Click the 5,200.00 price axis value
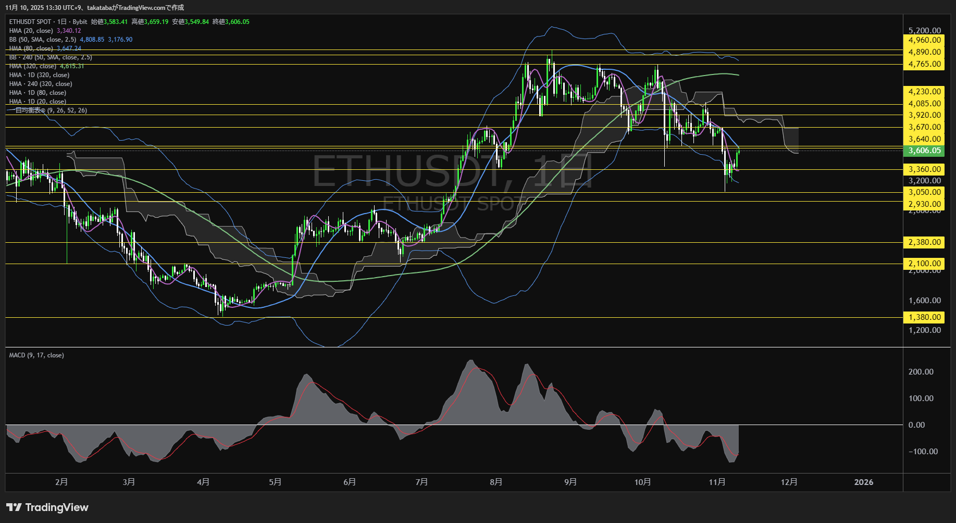 (925, 31)
